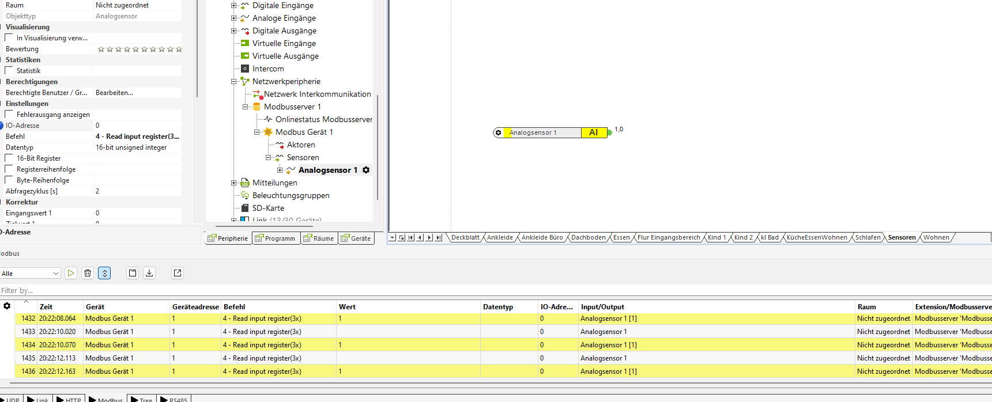Image resolution: width=992 pixels, height=402 pixels.
Task: Click the open log file icon
Action: 133,273
